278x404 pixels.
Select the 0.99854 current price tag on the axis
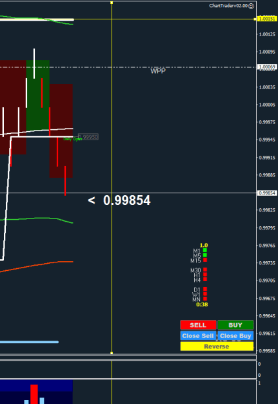268,193
